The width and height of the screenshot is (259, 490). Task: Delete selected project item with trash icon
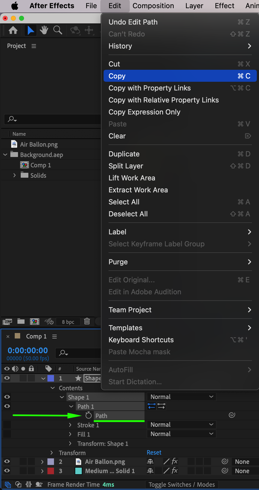coord(87,321)
